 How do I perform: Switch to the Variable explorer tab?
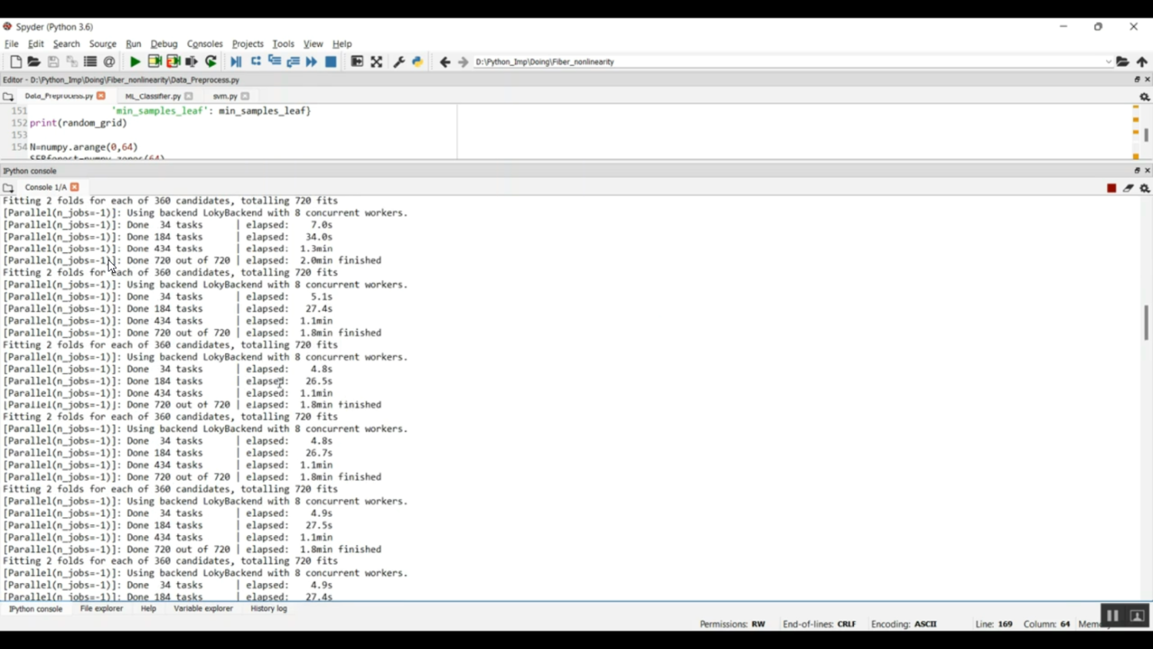tap(203, 608)
